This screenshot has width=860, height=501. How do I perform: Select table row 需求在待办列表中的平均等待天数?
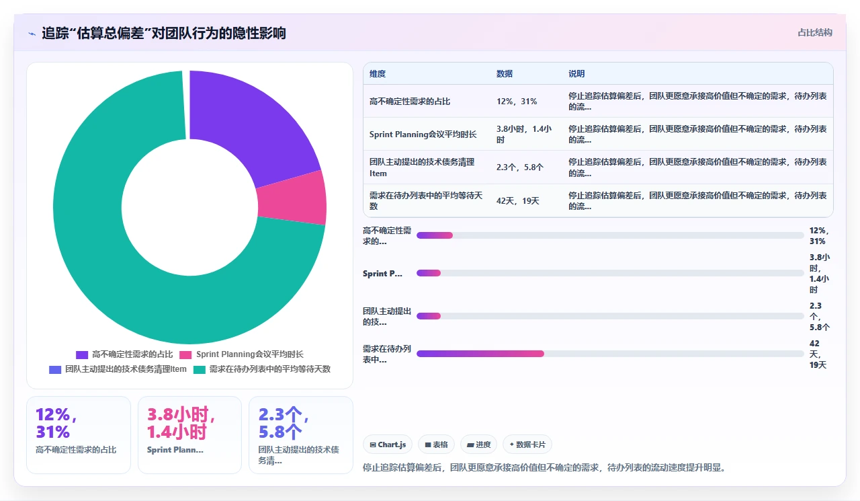(598, 200)
